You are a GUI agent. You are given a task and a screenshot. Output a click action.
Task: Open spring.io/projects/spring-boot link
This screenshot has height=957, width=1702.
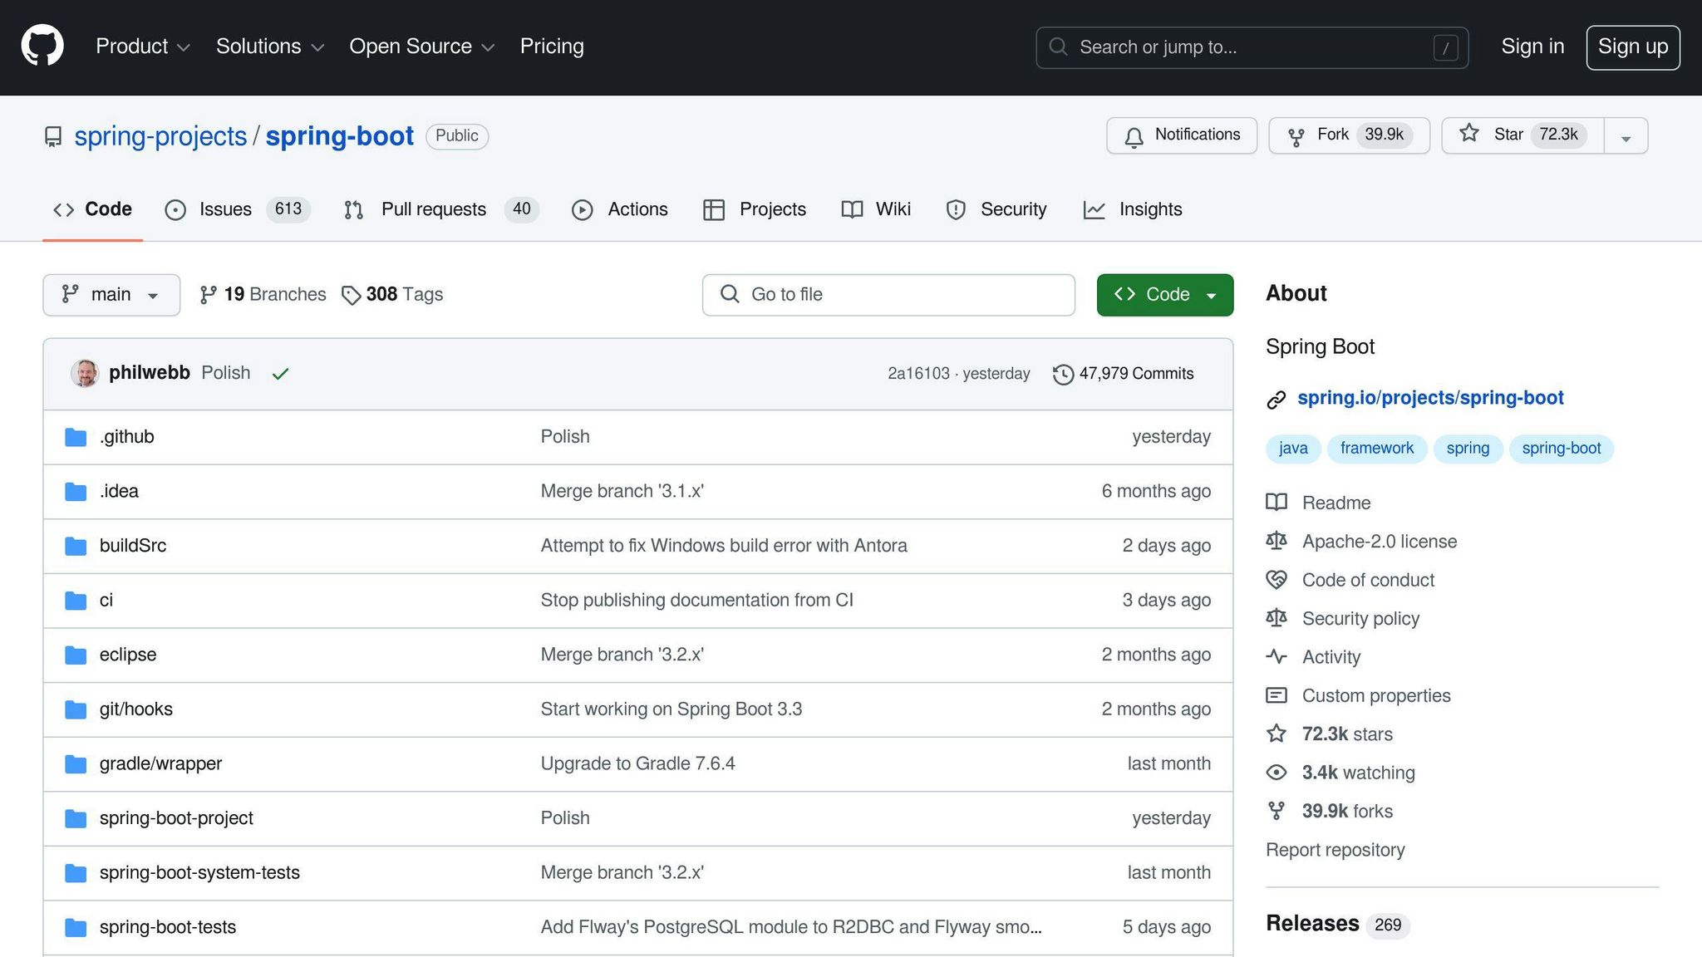(1431, 397)
